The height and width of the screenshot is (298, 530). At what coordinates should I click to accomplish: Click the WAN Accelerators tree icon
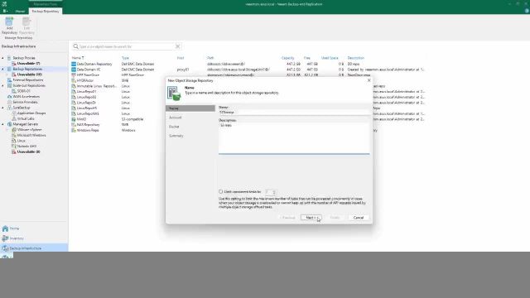[x=9, y=97]
